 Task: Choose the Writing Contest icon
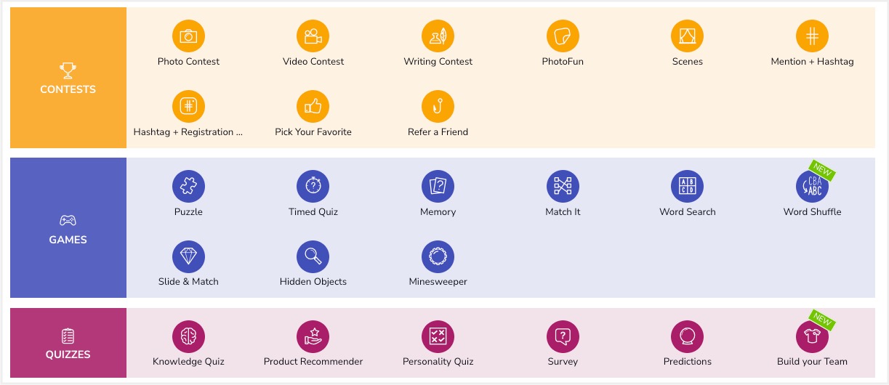[x=438, y=36]
